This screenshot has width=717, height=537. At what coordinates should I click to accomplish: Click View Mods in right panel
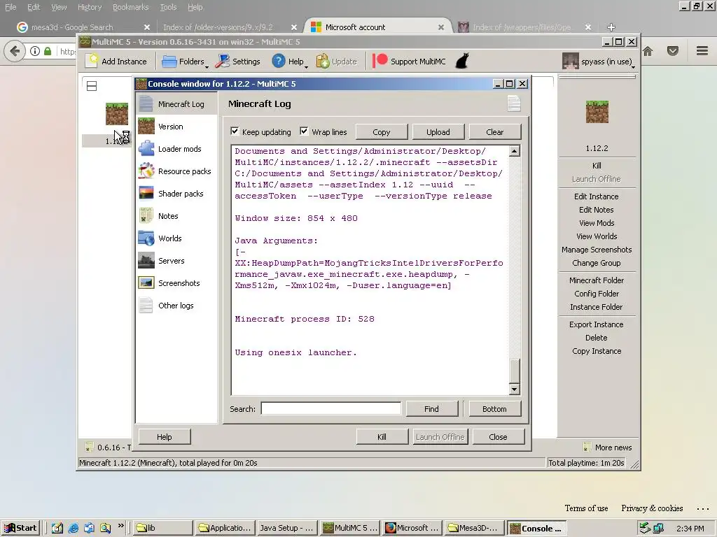tap(597, 223)
